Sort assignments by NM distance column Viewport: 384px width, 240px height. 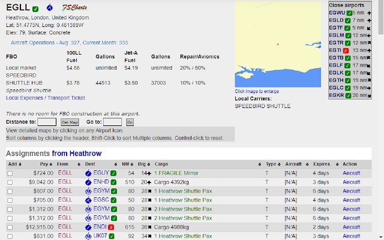[127, 164]
